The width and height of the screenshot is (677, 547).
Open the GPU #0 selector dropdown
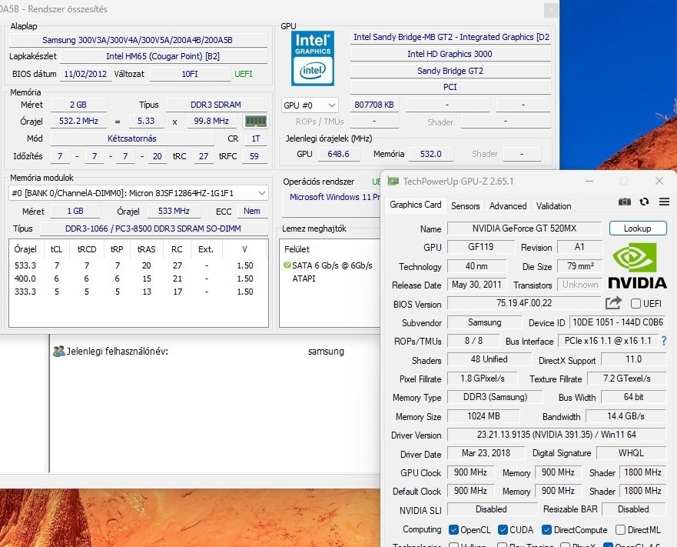click(x=310, y=105)
